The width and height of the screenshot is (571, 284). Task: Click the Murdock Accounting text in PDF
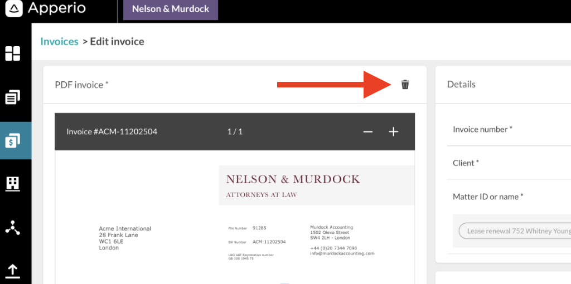pyautogui.click(x=331, y=227)
